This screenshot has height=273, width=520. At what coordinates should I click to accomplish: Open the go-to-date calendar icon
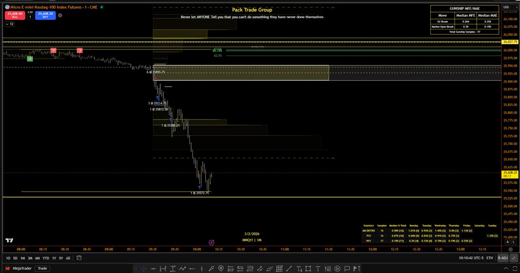click(x=79, y=258)
